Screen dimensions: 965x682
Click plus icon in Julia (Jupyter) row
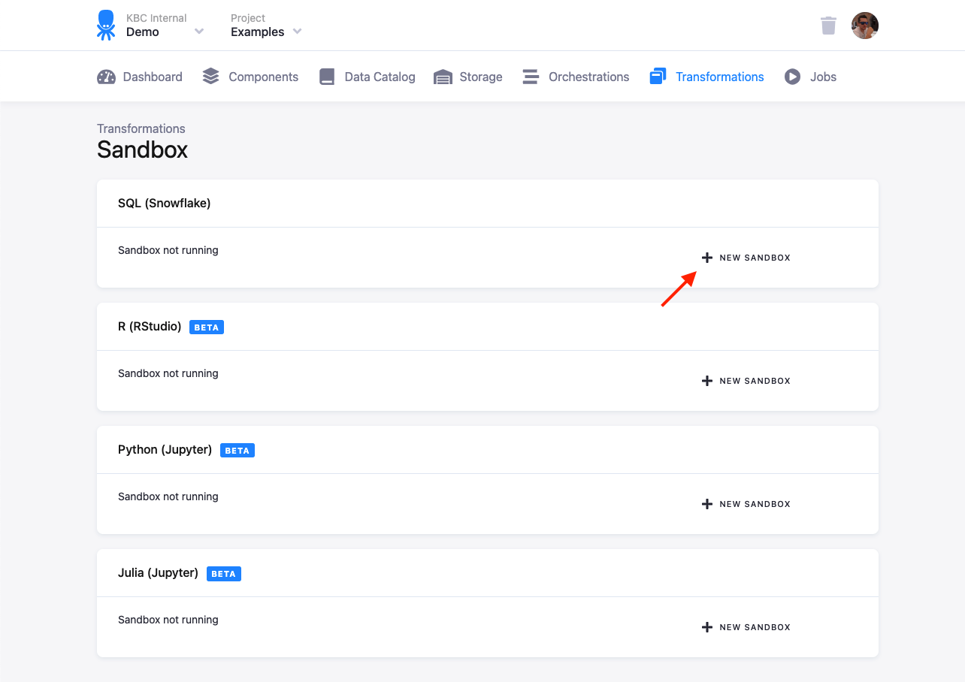[x=706, y=627]
